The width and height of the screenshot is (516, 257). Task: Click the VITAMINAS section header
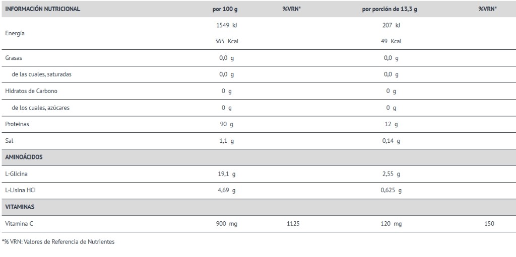click(19, 207)
